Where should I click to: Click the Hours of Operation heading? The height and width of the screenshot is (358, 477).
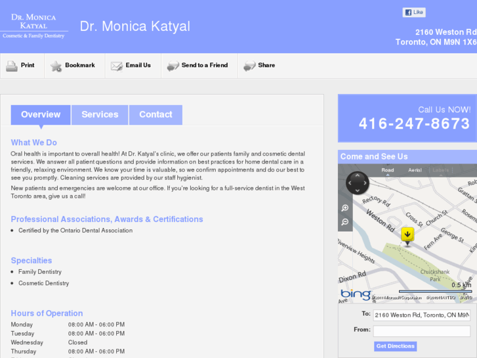tap(47, 313)
